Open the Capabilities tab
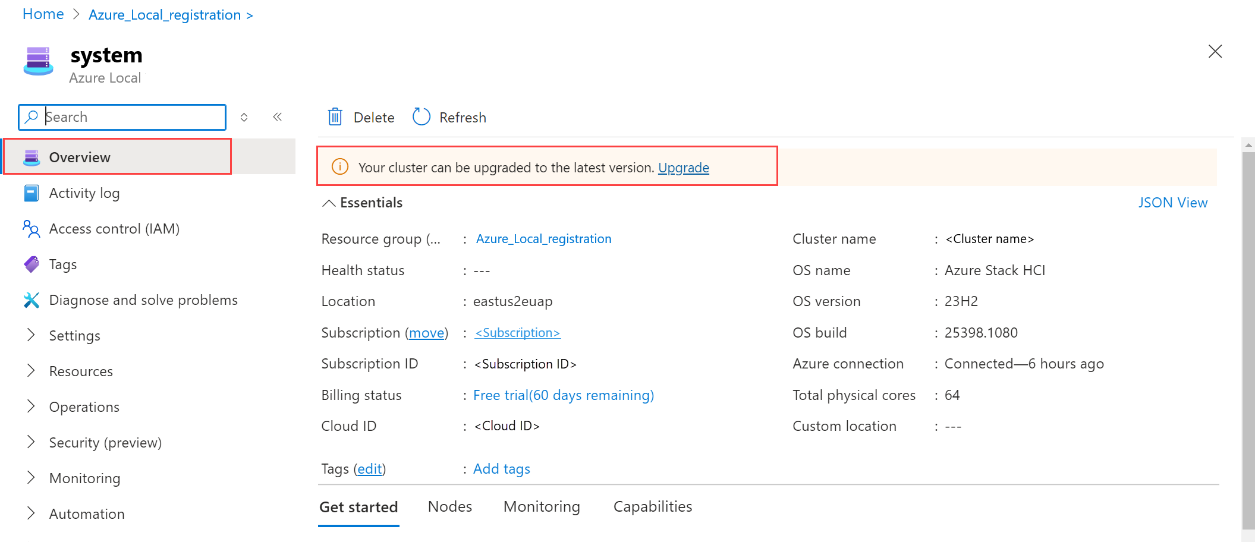 652,506
